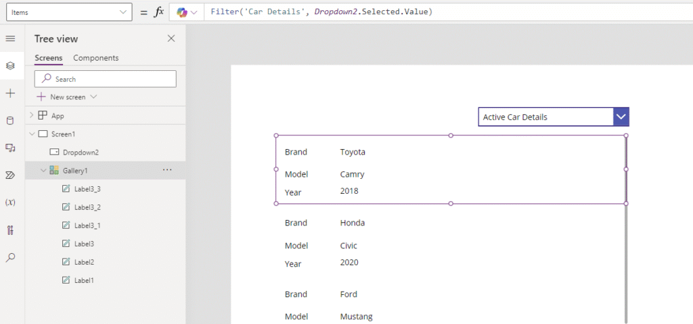Image resolution: width=693 pixels, height=324 pixels.
Task: Open the Gallery1 more options ellipsis
Action: click(x=167, y=169)
